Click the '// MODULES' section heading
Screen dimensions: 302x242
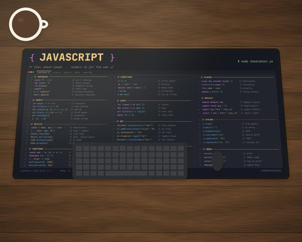[x=207, y=98]
